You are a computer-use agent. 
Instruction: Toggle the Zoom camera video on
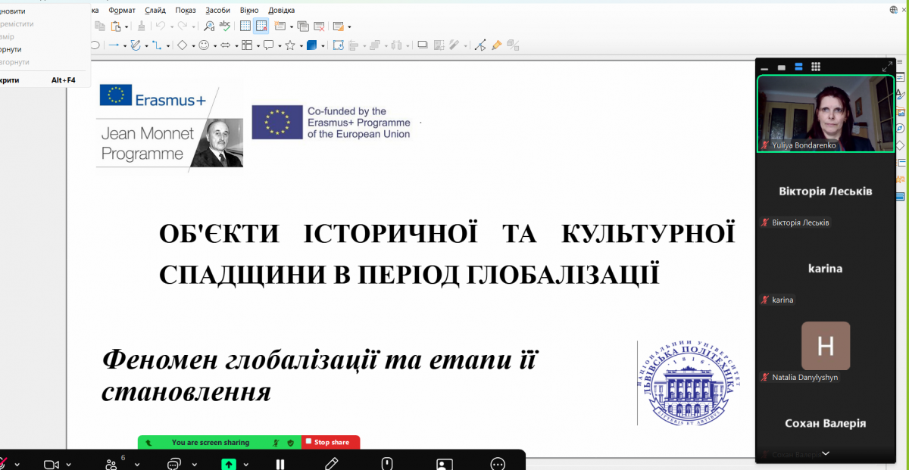coord(51,464)
